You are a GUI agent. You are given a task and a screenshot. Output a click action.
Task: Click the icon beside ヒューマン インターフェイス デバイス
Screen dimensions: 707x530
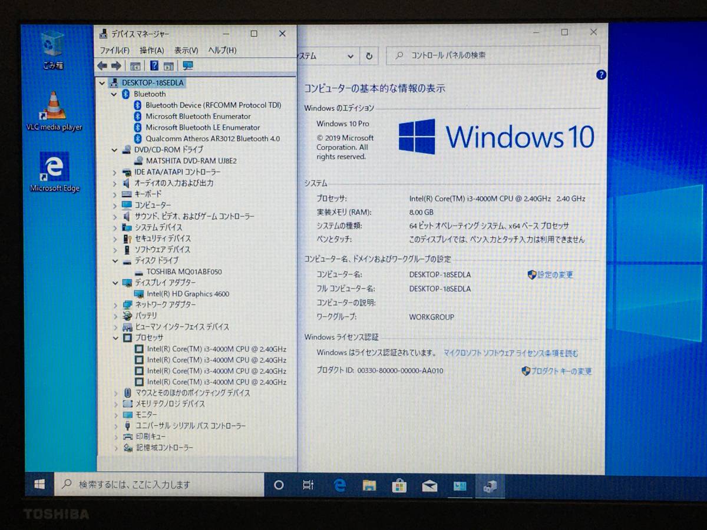coord(127,327)
